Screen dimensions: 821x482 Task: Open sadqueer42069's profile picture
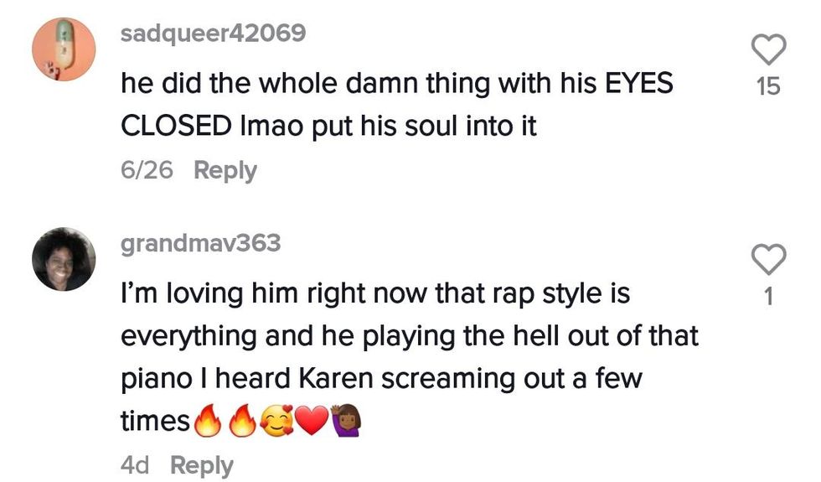point(64,49)
